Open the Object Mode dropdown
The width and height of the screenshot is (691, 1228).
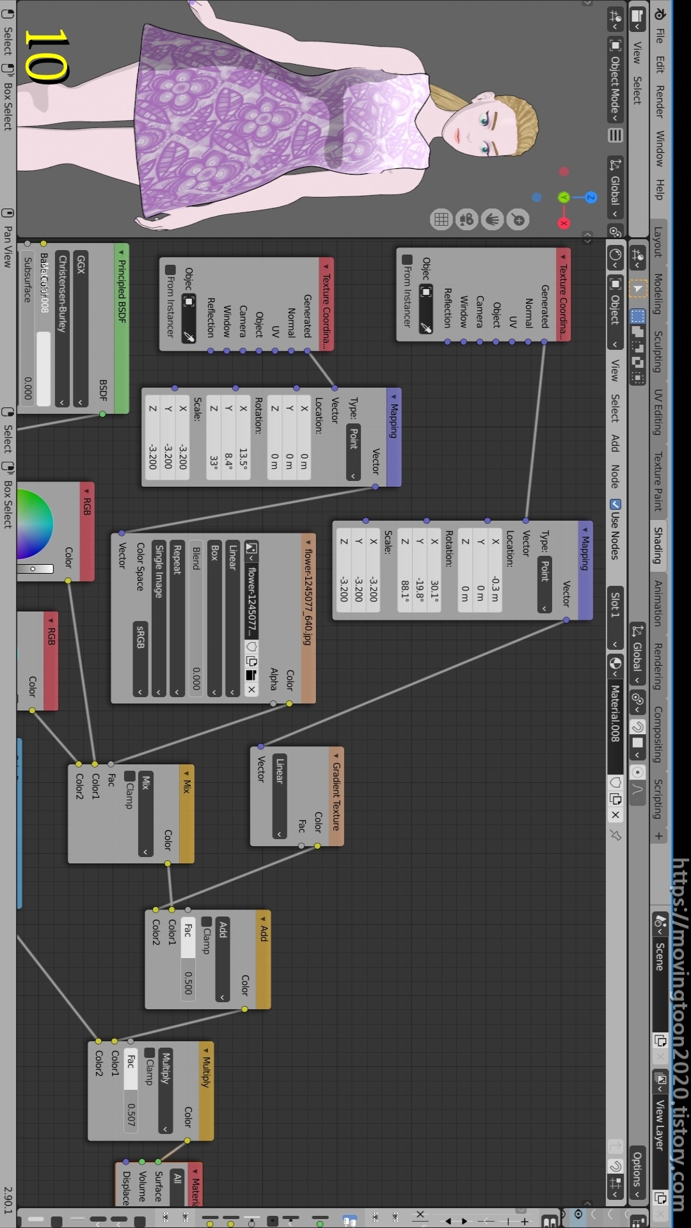click(615, 80)
